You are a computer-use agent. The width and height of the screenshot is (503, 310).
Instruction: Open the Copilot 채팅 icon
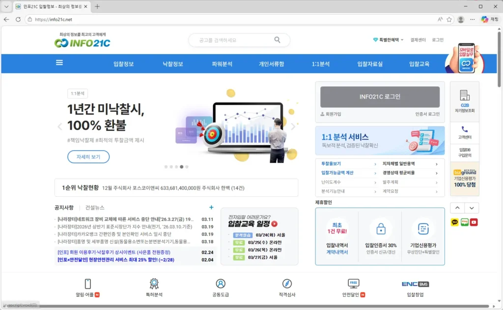[x=490, y=20]
